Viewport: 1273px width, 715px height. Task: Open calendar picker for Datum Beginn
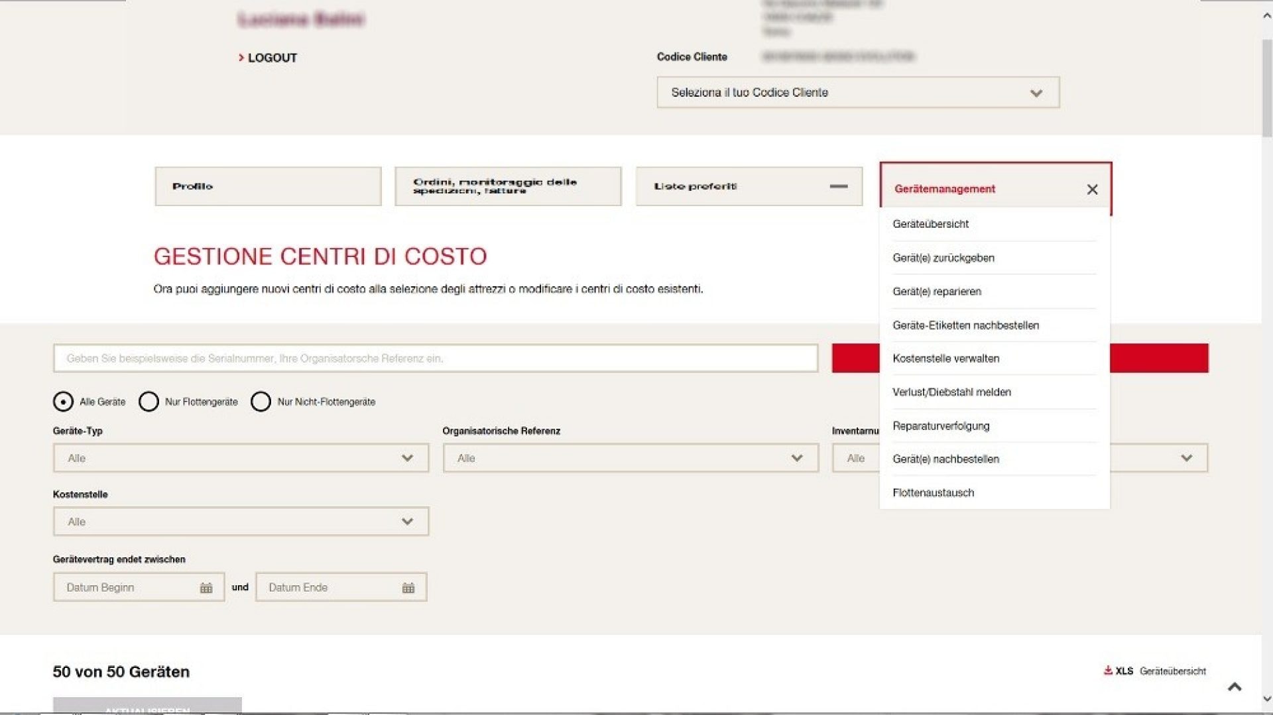pyautogui.click(x=206, y=588)
